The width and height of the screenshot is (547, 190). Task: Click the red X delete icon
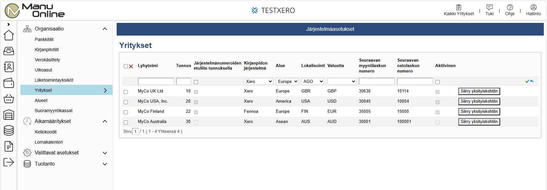click(131, 66)
